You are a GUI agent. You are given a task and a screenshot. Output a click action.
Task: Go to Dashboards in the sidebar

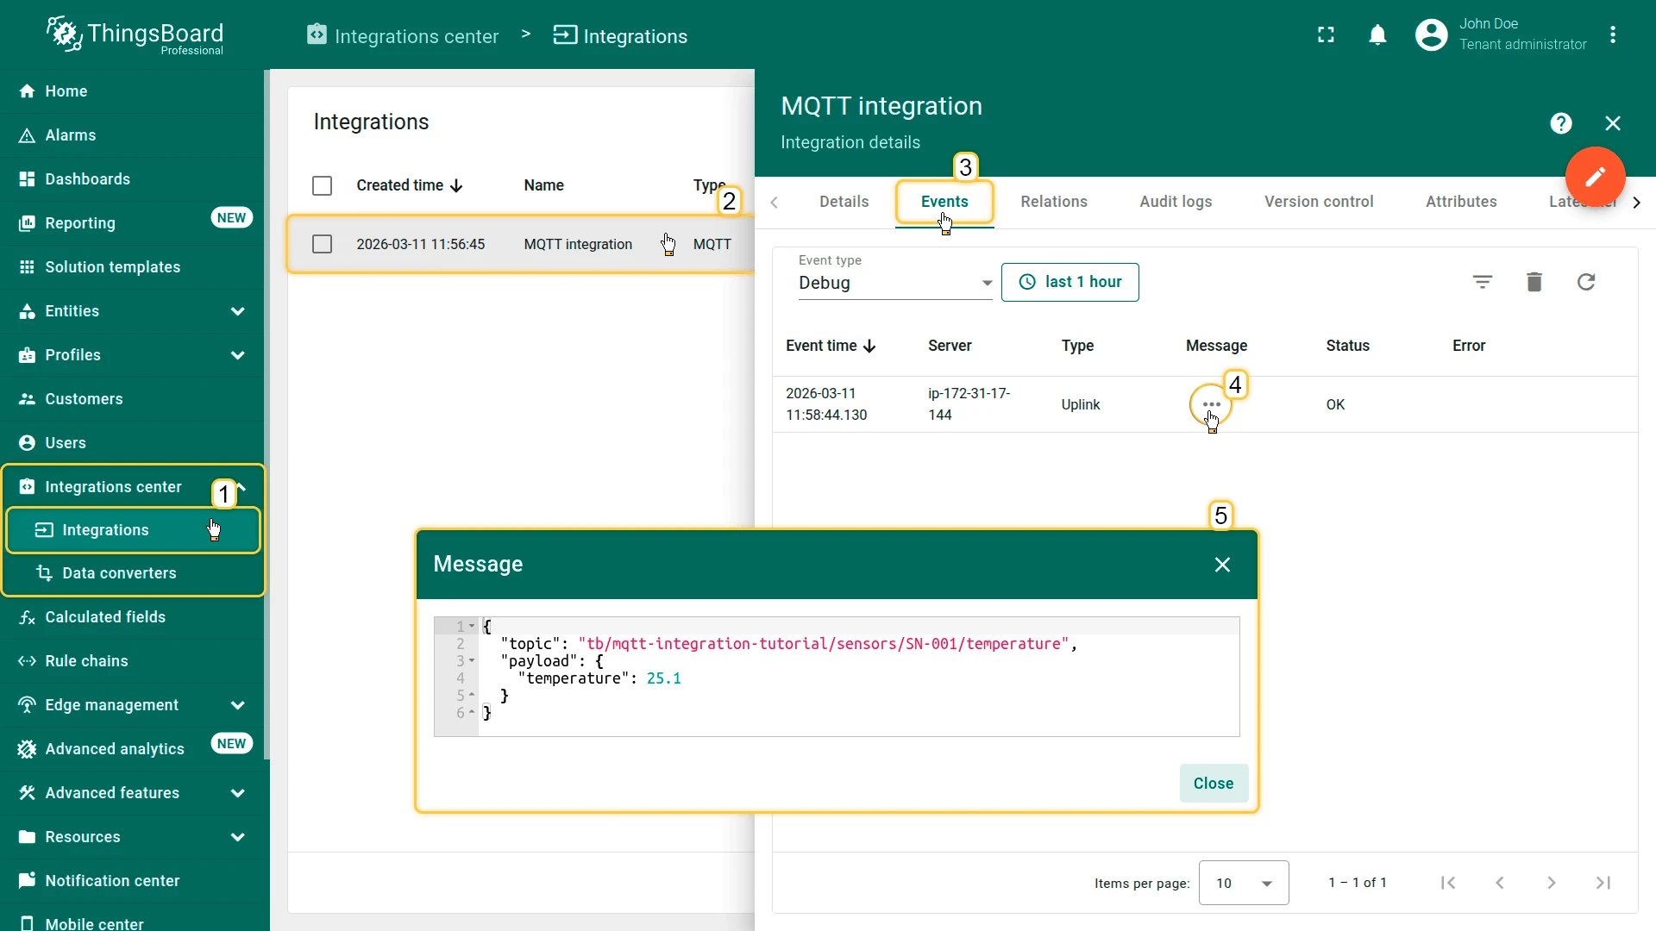click(x=132, y=179)
